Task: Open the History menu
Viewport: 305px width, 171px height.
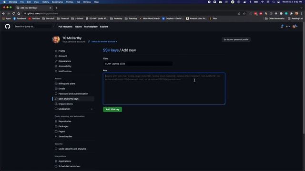Action: (x=45, y=2)
